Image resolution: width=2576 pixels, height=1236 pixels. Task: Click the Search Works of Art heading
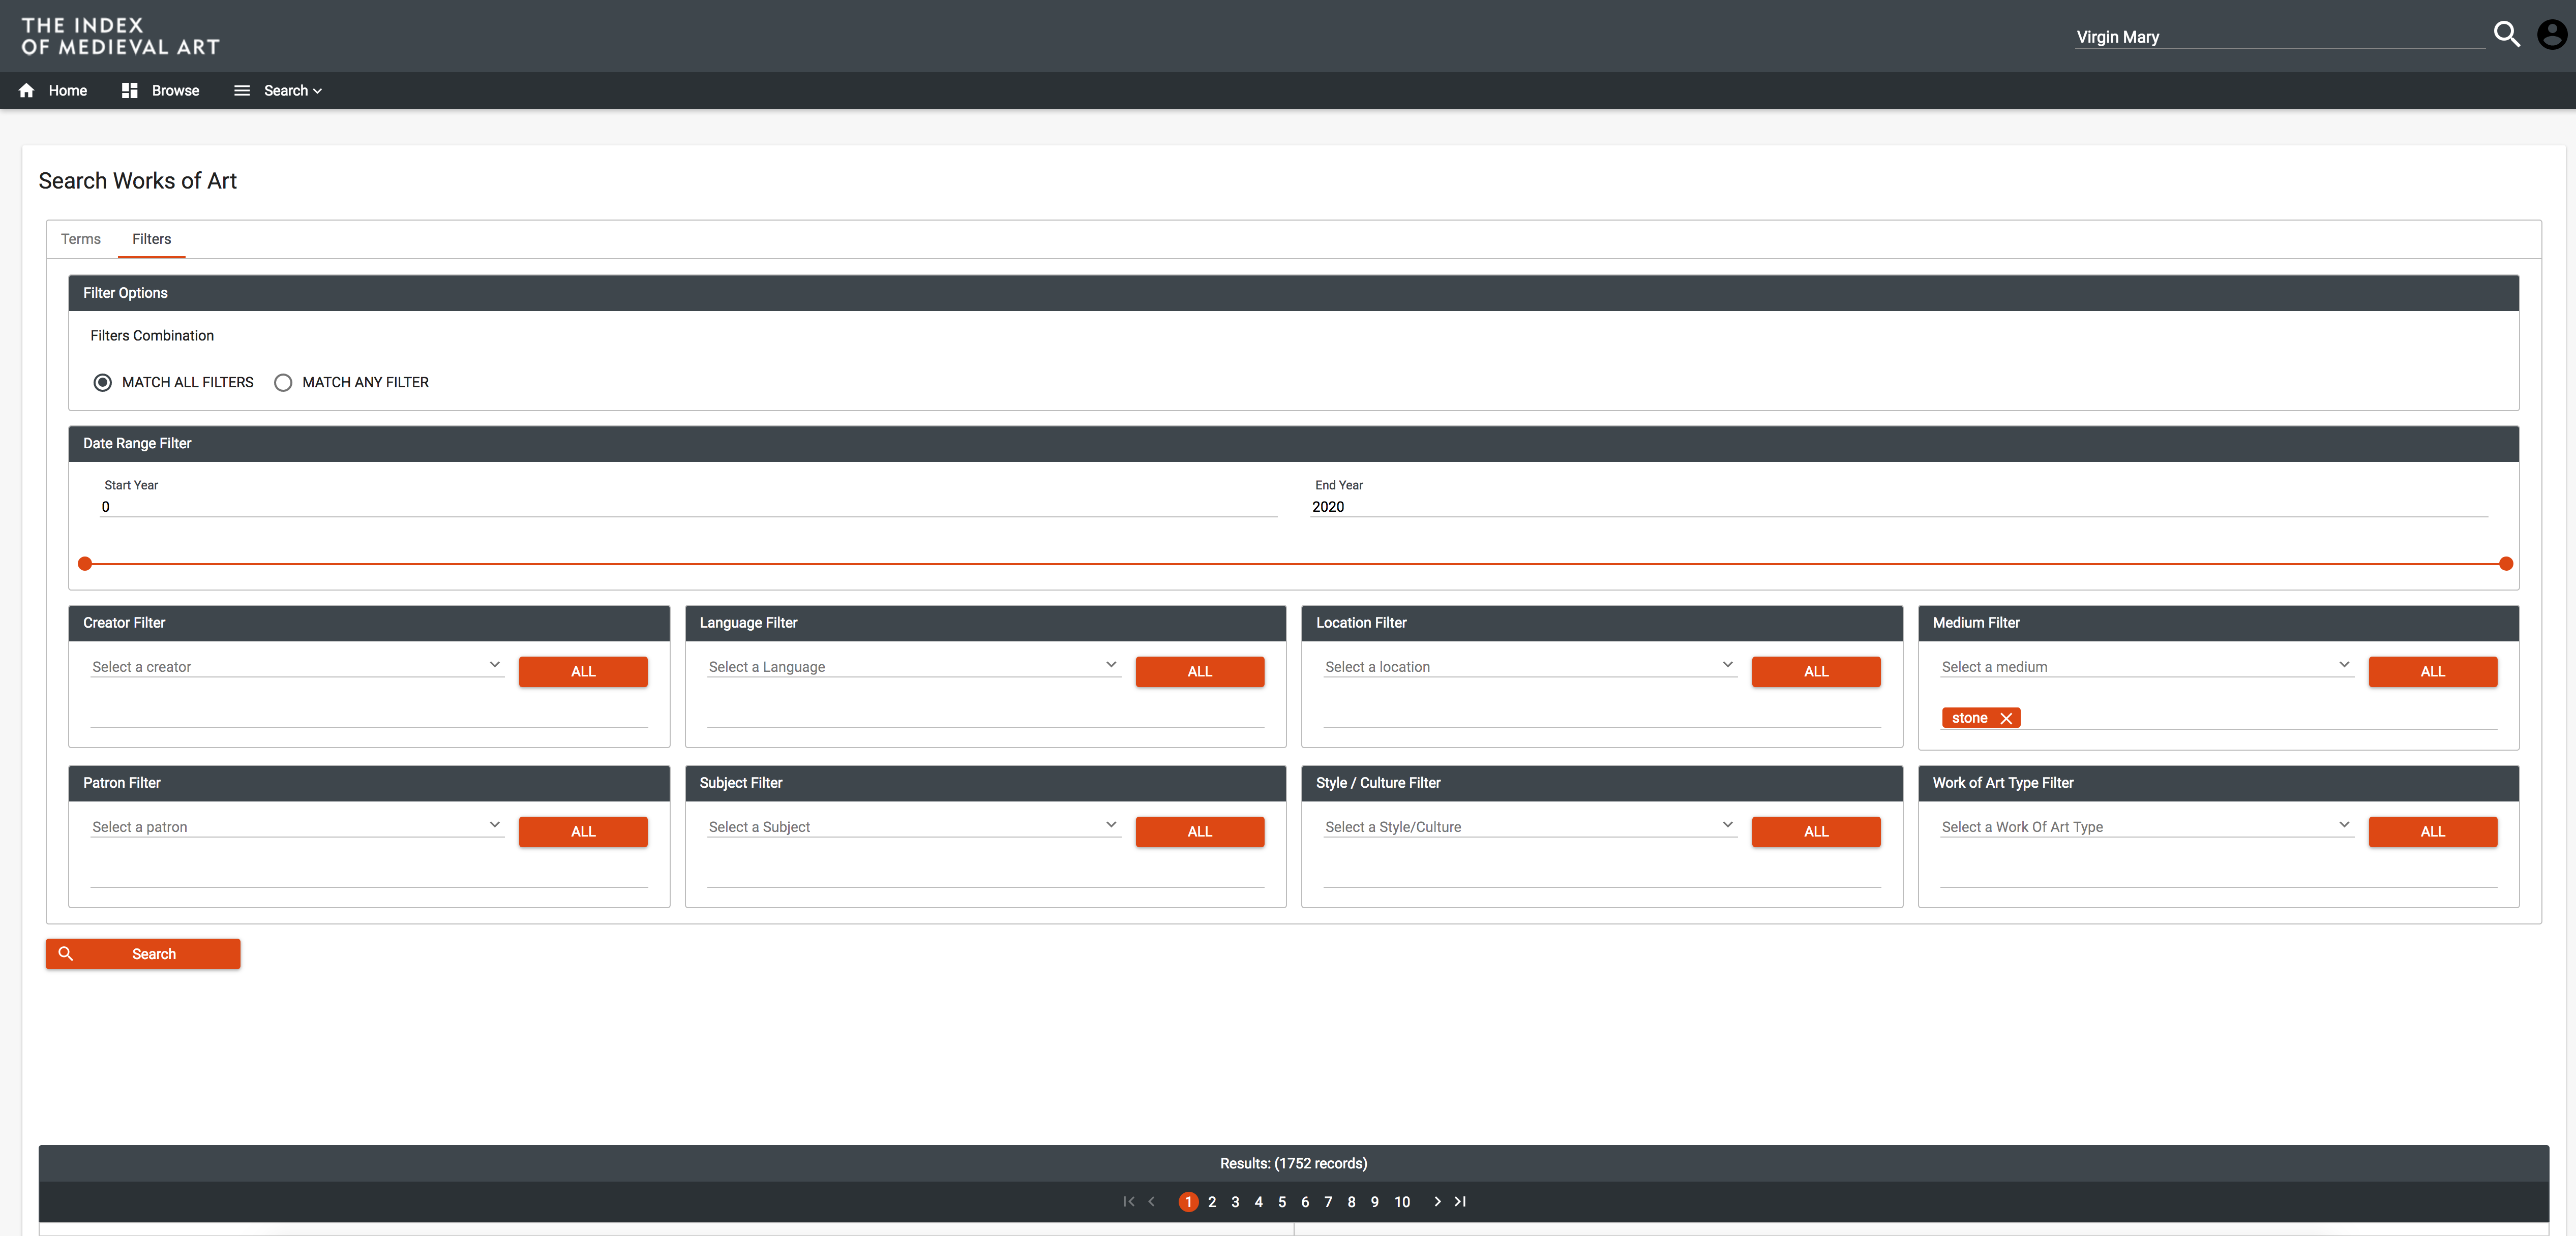138,181
